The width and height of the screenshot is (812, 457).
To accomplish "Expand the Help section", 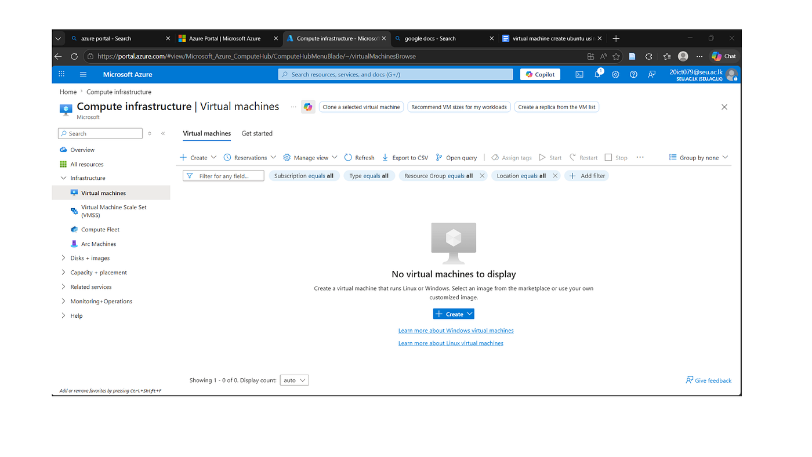I will 77,316.
